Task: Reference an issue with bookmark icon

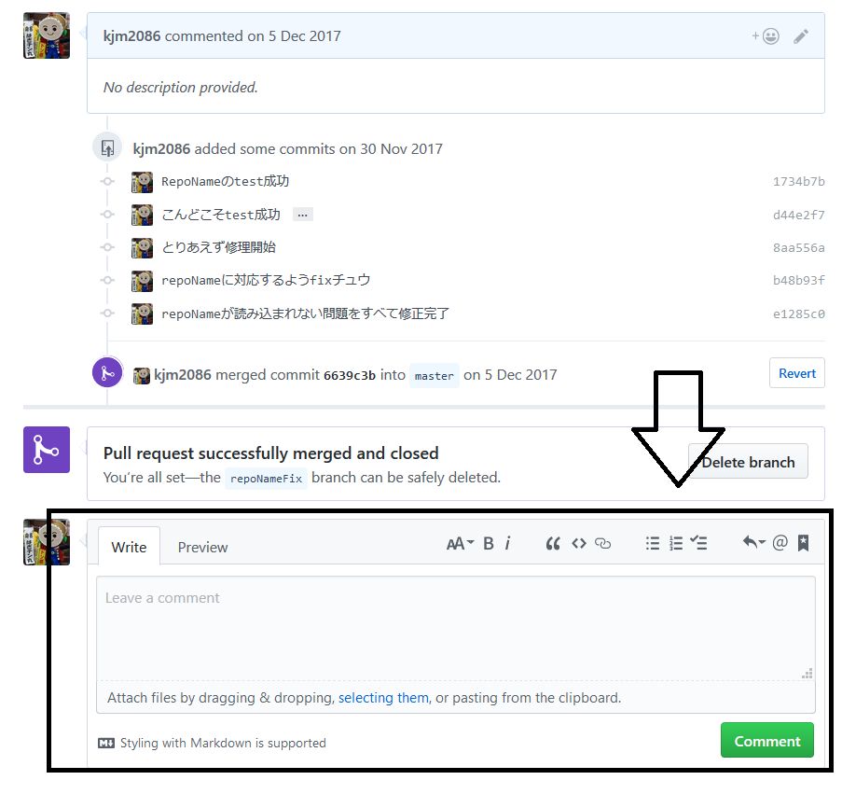Action: click(x=804, y=543)
